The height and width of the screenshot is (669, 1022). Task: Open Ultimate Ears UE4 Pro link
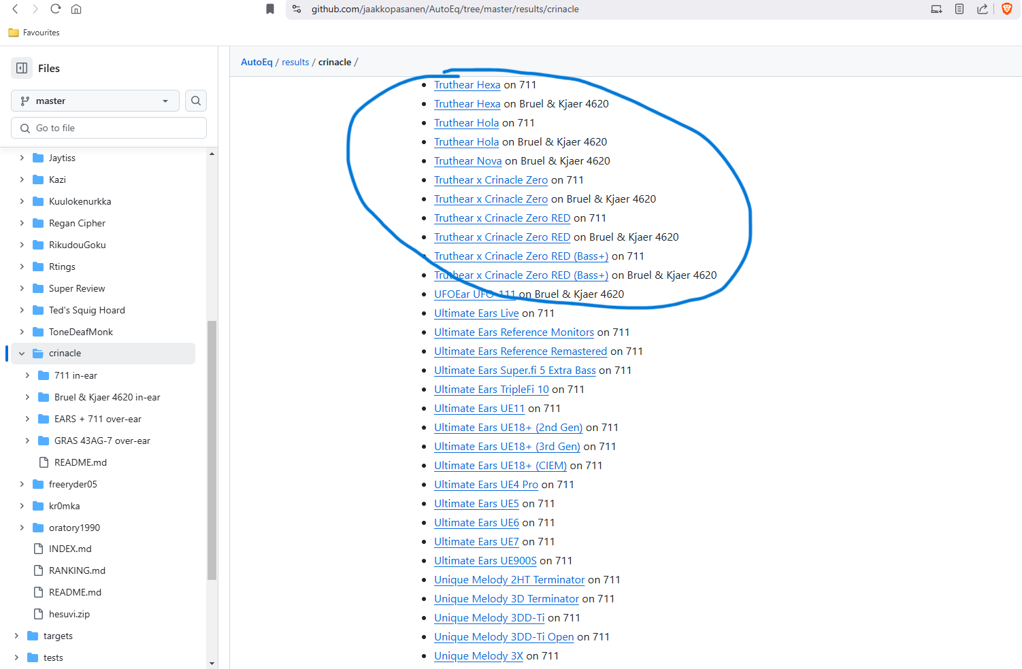[487, 484]
